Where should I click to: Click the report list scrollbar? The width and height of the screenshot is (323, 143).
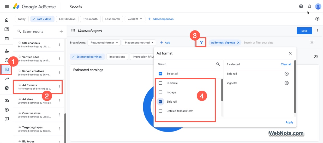pyautogui.click(x=65, y=128)
